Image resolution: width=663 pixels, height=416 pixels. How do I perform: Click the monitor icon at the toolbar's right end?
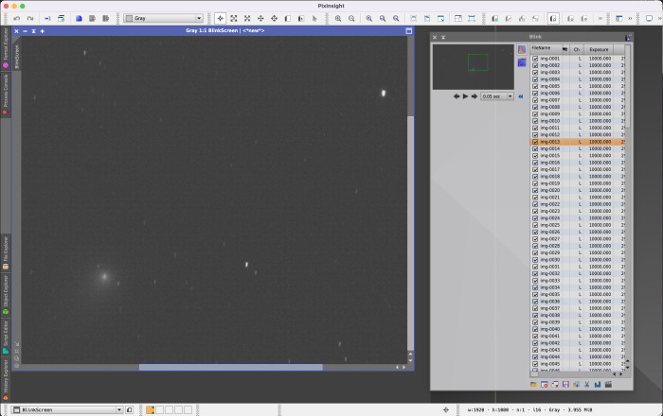[649, 19]
